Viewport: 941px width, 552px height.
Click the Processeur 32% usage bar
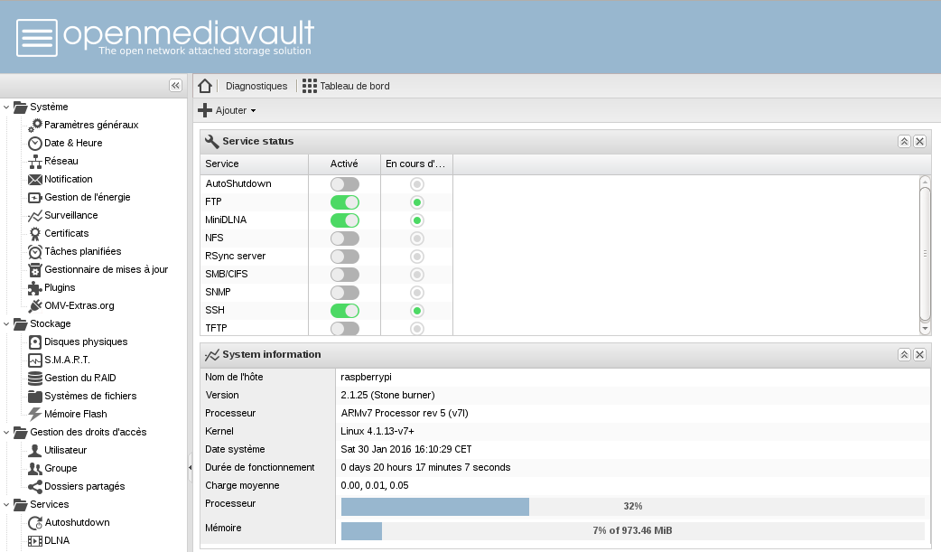[632, 506]
